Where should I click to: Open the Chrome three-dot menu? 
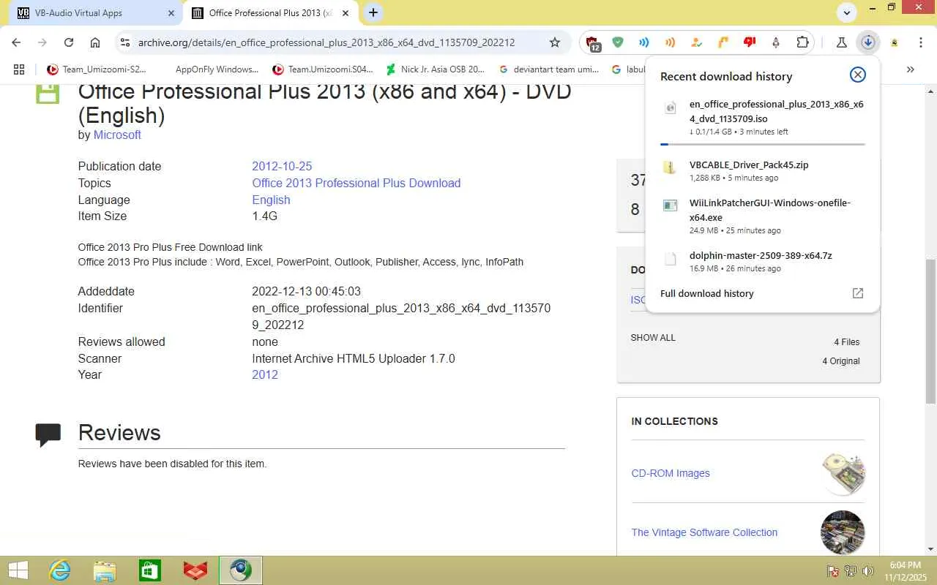click(921, 42)
